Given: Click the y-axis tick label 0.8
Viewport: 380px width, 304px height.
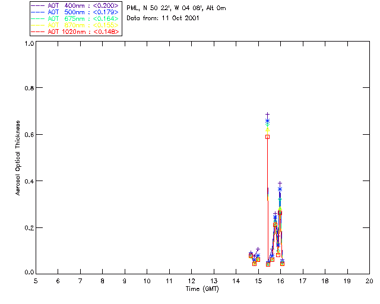Looking at the screenshot, I should (x=29, y=88).
